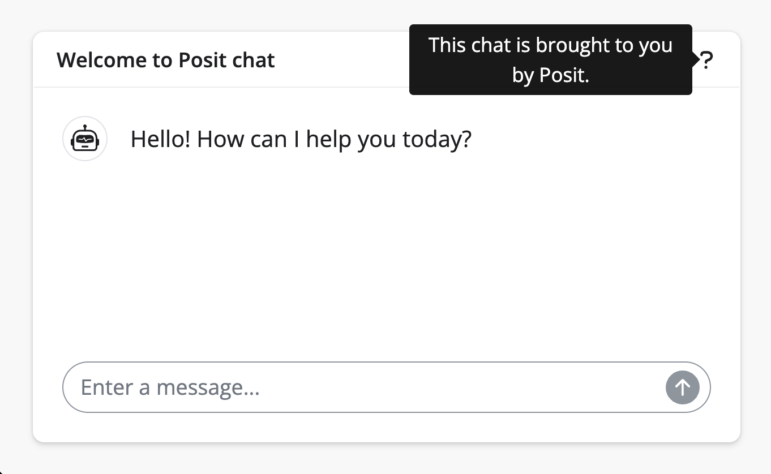The image size is (771, 474).
Task: Click the tooltip's pointer arrow
Action: 695,59
